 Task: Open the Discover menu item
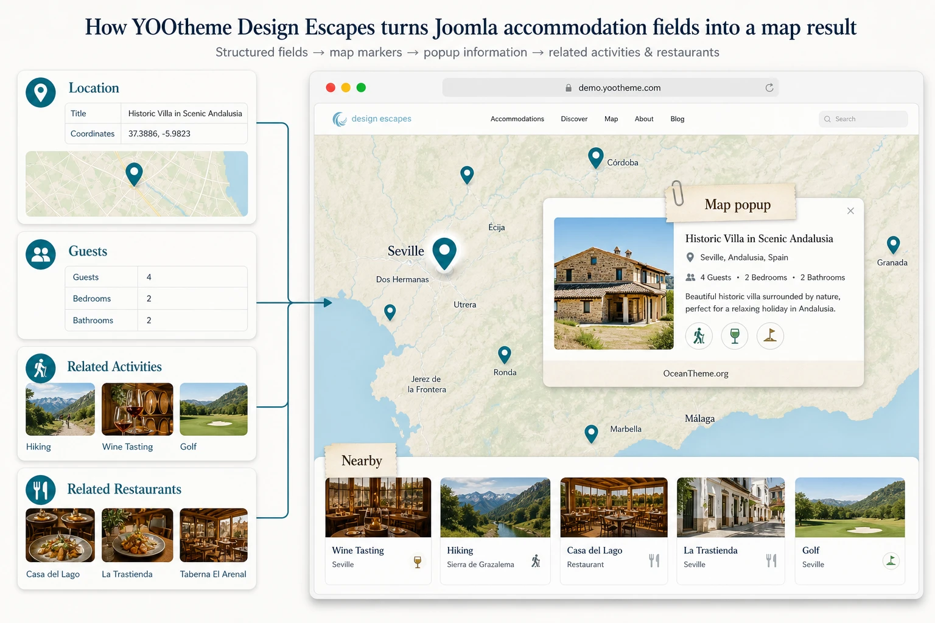point(574,119)
